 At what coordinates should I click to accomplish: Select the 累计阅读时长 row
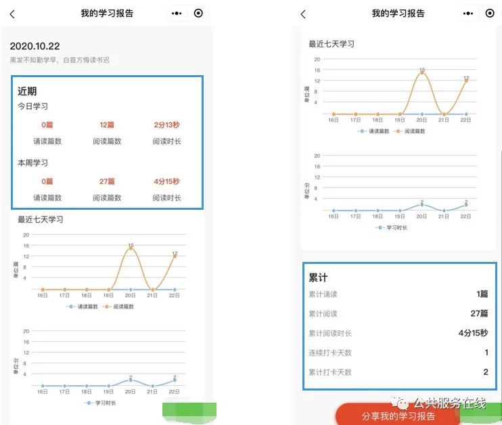coord(399,333)
